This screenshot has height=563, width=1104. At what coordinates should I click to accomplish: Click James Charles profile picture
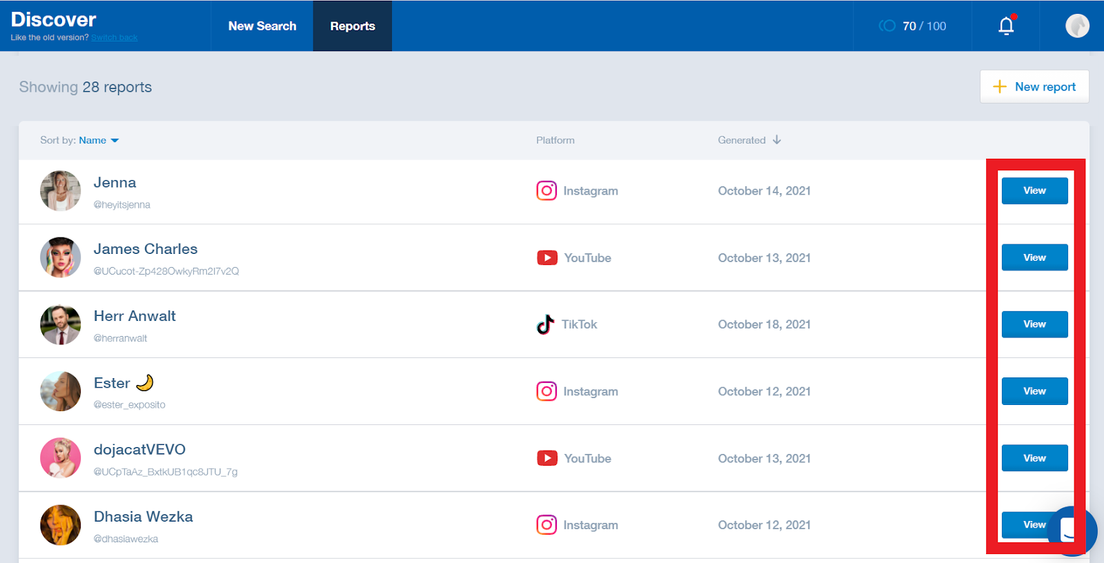pos(61,257)
